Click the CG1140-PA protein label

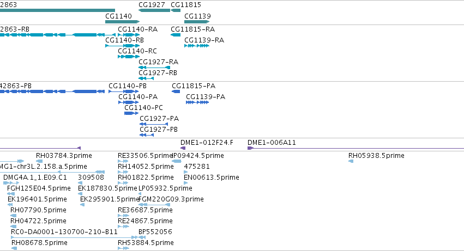138,97
